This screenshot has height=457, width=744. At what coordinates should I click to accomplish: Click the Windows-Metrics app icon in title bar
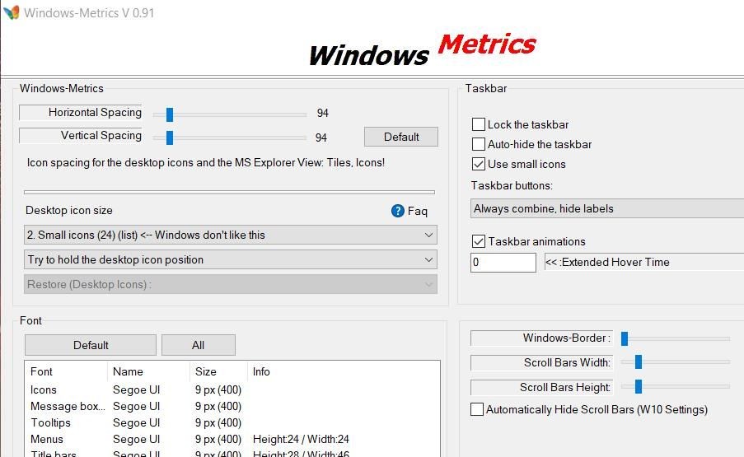tap(12, 12)
